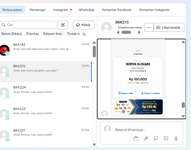Click chat pane scroll down arrow
Image resolution: width=191 pixels, height=150 pixels.
[183, 116]
